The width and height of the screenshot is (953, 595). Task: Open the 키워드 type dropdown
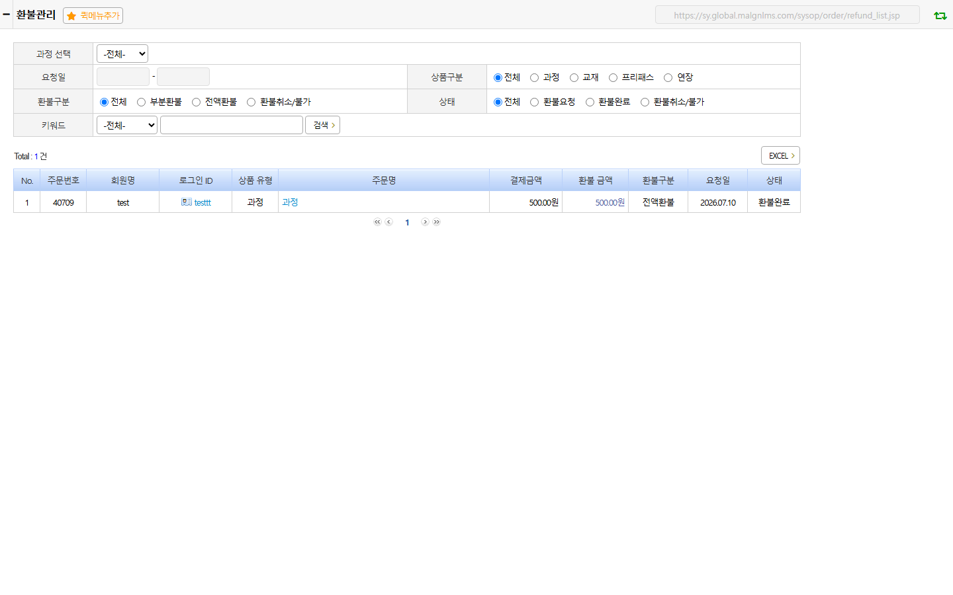click(x=127, y=125)
